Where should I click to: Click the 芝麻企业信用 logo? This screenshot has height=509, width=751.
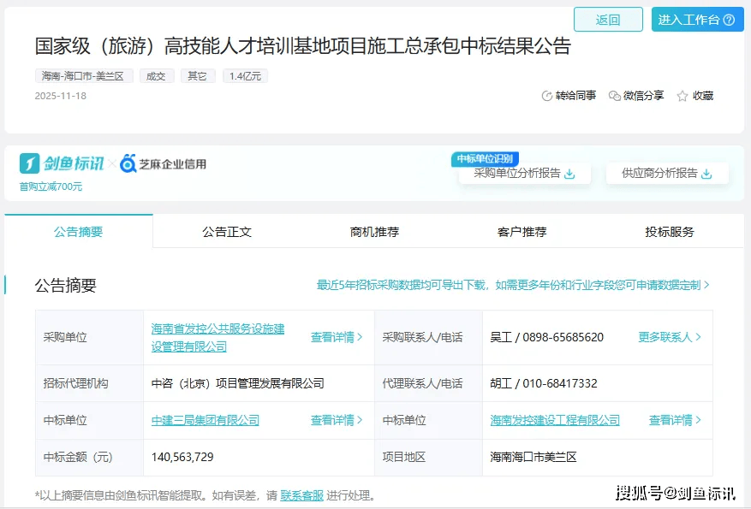click(164, 164)
